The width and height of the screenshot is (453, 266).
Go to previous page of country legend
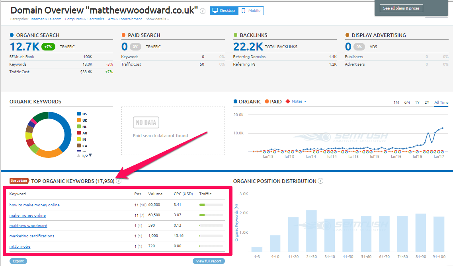[78, 155]
